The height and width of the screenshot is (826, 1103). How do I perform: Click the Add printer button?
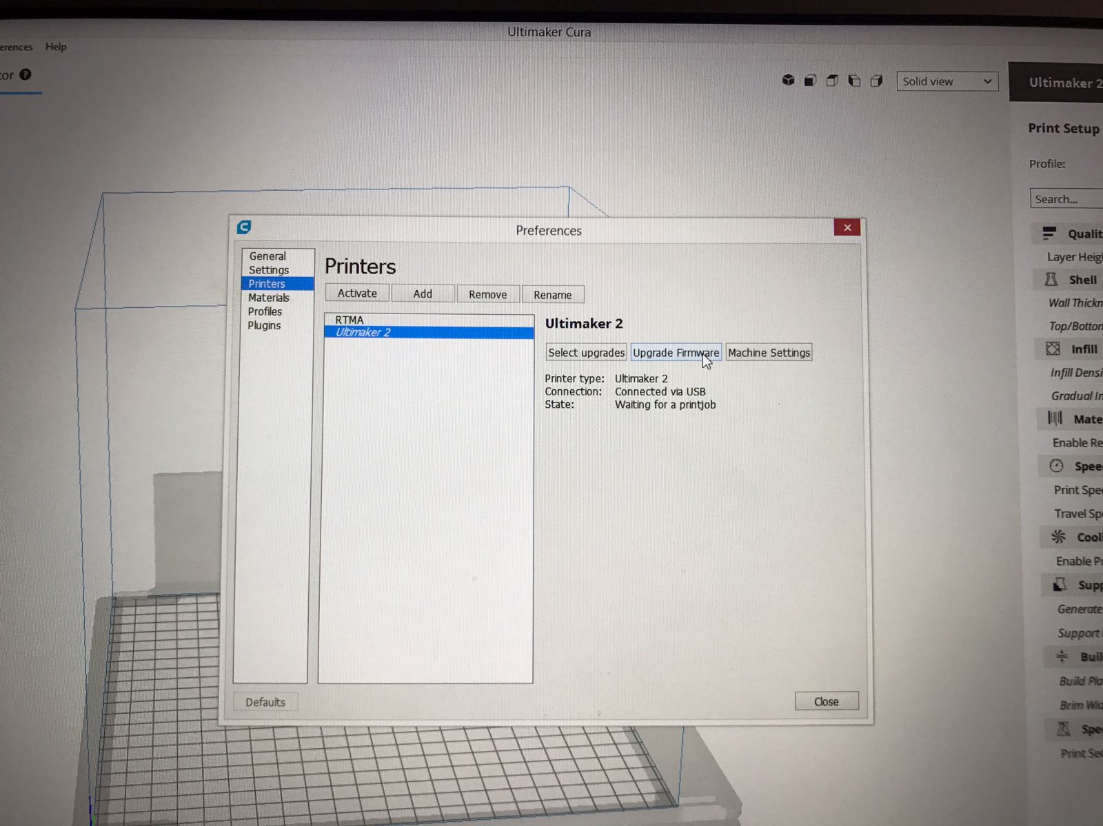(423, 293)
